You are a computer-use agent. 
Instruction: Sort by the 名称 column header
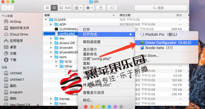(80, 15)
